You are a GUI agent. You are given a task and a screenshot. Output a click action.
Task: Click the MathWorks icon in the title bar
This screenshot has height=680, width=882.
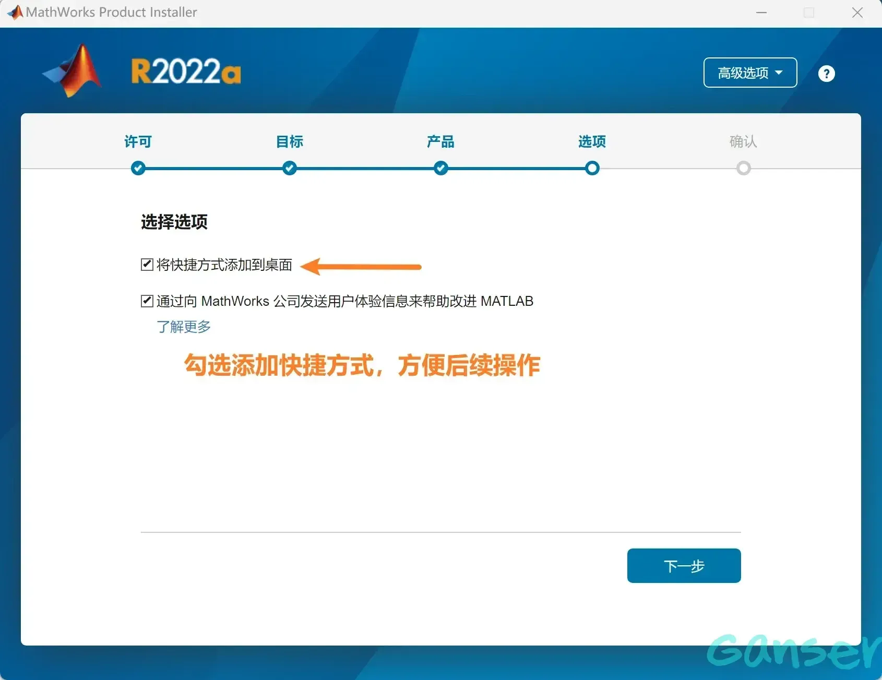pos(15,12)
